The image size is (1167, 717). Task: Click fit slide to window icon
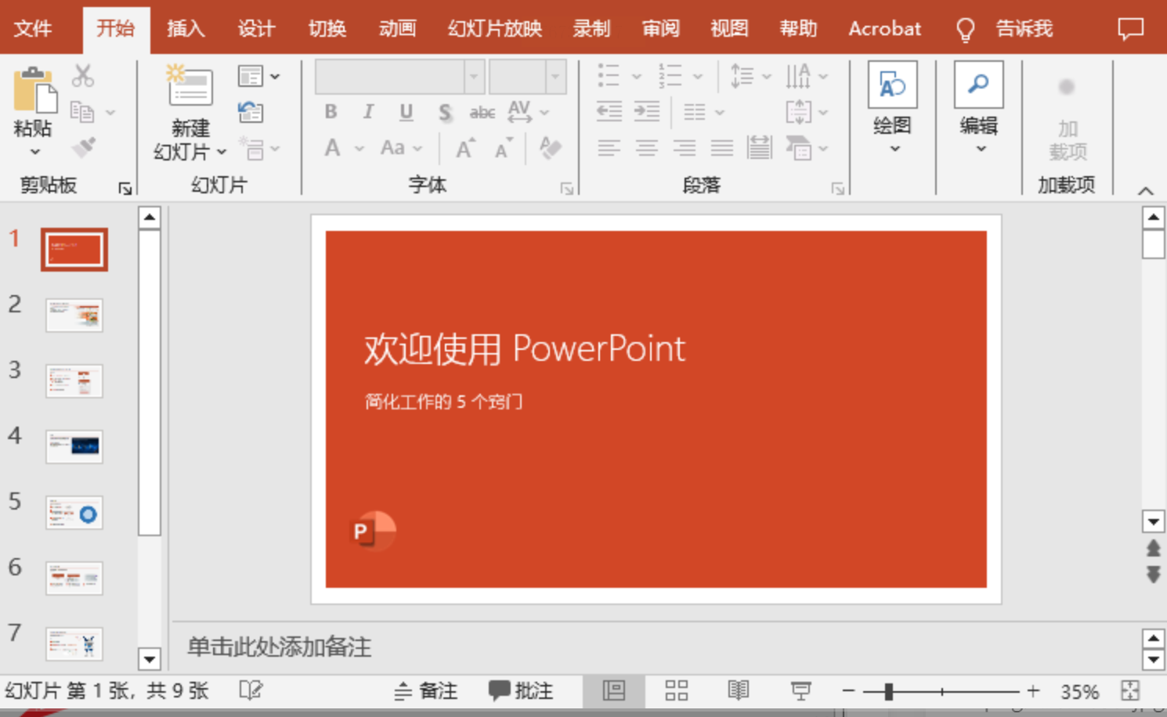1130,690
